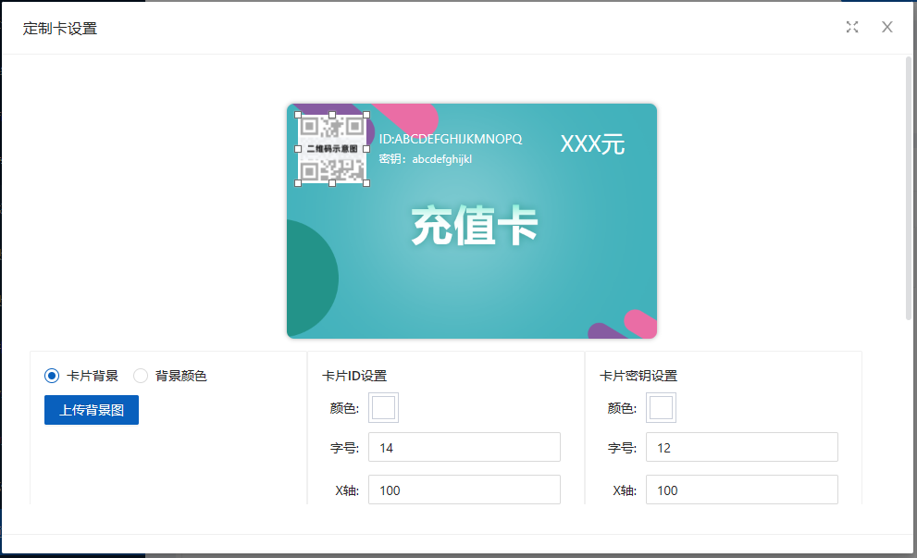Viewport: 917px width, 558px height.
Task: Select the ID:ABCDEFGHIJKMNOPQ text on the card
Action: 451,139
